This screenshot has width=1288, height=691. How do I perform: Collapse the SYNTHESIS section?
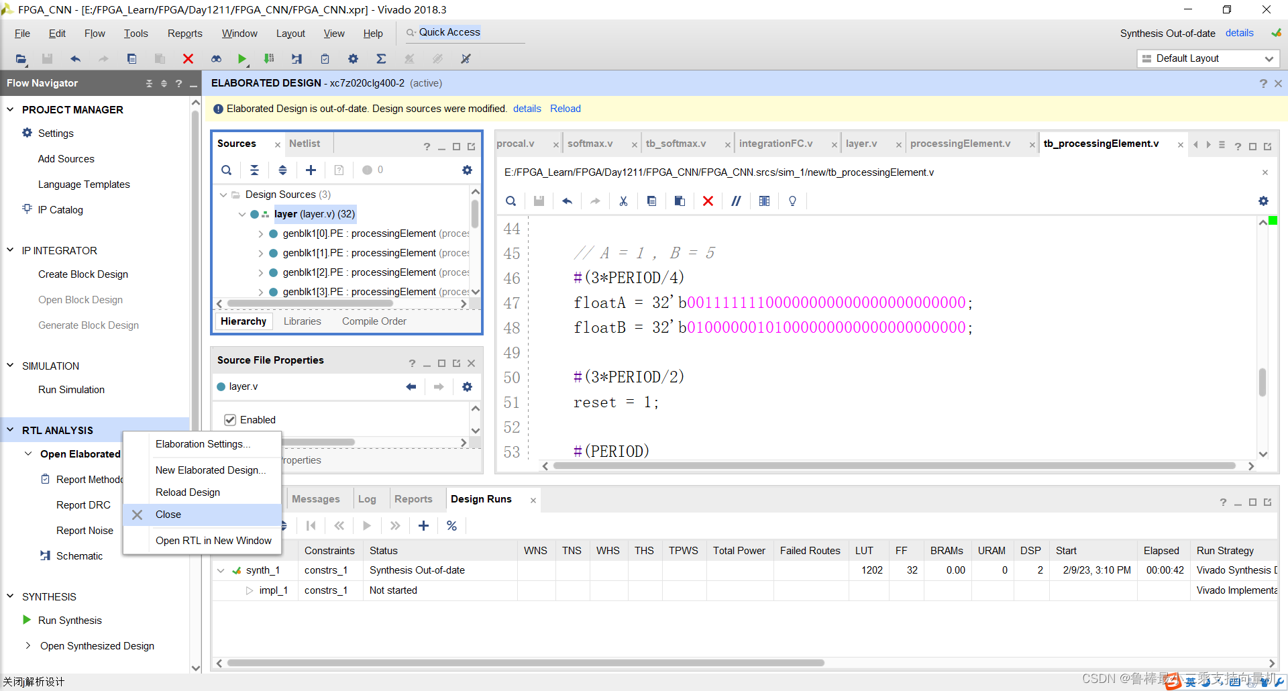click(x=10, y=596)
